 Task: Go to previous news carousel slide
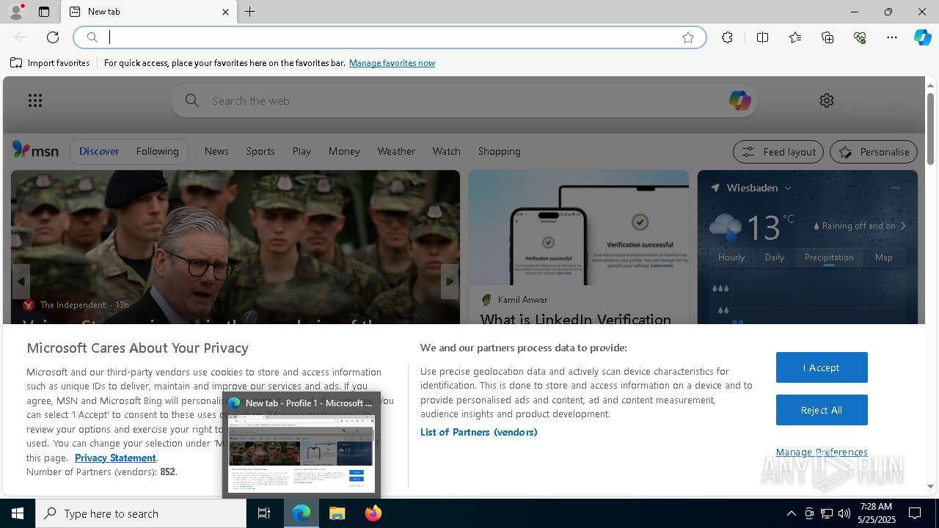tap(21, 281)
